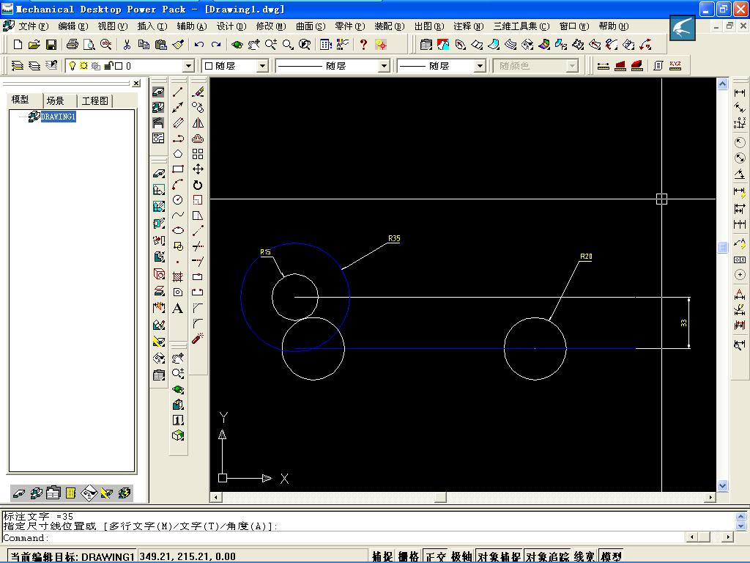Image resolution: width=750 pixels, height=563 pixels.
Task: Click the vertical scrollbar down arrow
Action: [722, 485]
